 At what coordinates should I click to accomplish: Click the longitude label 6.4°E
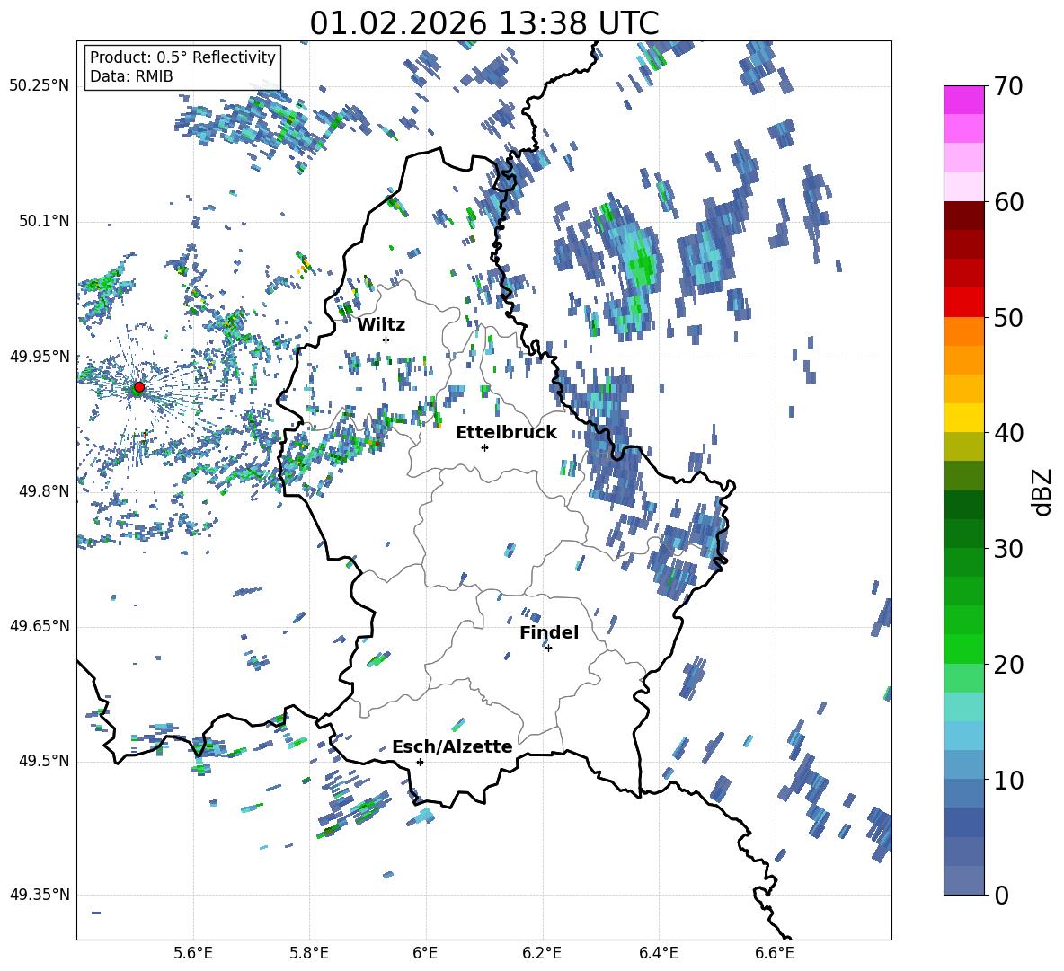658,953
